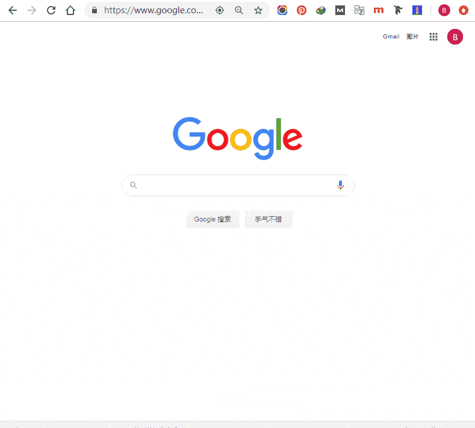This screenshot has width=475, height=428.
Task: Open the Google Translate extension icon
Action: coord(359,10)
